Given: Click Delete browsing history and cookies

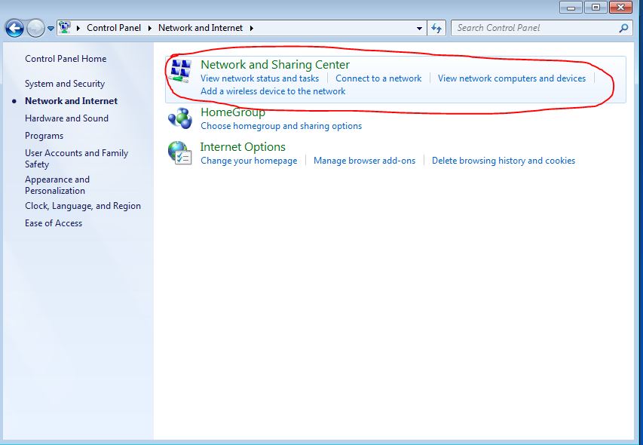Looking at the screenshot, I should click(504, 161).
